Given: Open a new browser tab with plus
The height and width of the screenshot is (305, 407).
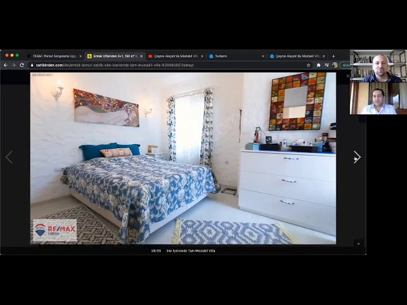Looking at the screenshot, I should [x=333, y=56].
